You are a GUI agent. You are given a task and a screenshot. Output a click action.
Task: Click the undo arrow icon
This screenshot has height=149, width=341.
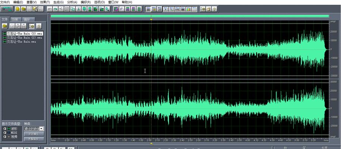click(50, 9)
